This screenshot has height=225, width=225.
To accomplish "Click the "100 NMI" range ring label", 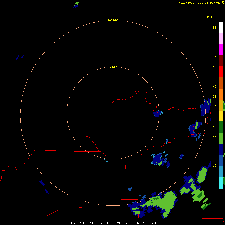I will tap(113, 21).
